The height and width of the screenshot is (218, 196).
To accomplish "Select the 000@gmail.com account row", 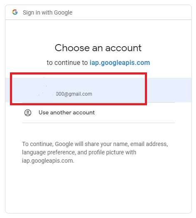I will (x=98, y=90).
